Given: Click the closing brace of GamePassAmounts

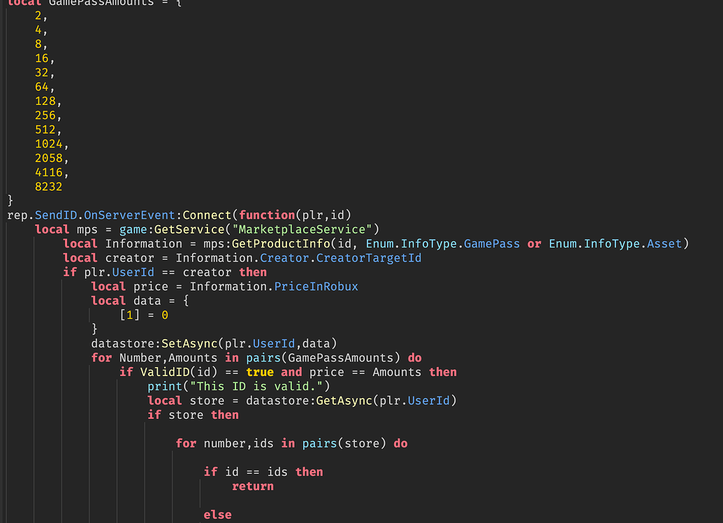Looking at the screenshot, I should pyautogui.click(x=9, y=200).
